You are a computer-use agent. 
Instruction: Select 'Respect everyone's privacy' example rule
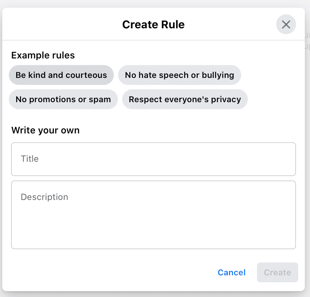click(185, 99)
